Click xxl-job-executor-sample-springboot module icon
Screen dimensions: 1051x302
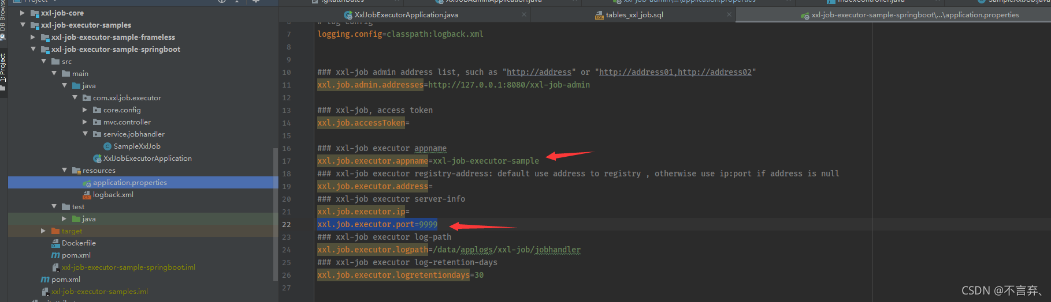click(45, 49)
